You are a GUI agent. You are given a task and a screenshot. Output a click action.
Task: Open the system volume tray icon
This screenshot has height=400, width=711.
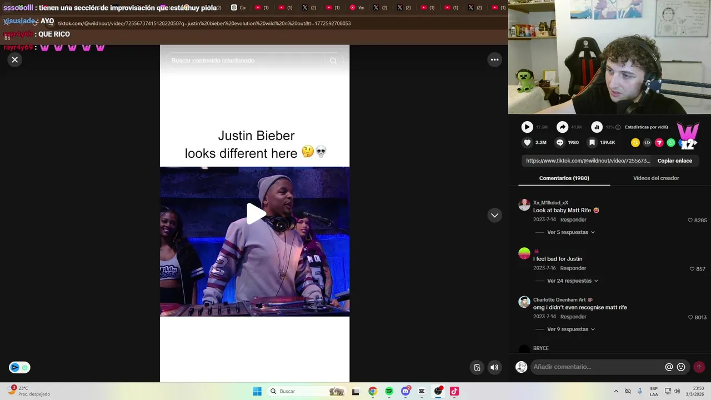click(677, 391)
